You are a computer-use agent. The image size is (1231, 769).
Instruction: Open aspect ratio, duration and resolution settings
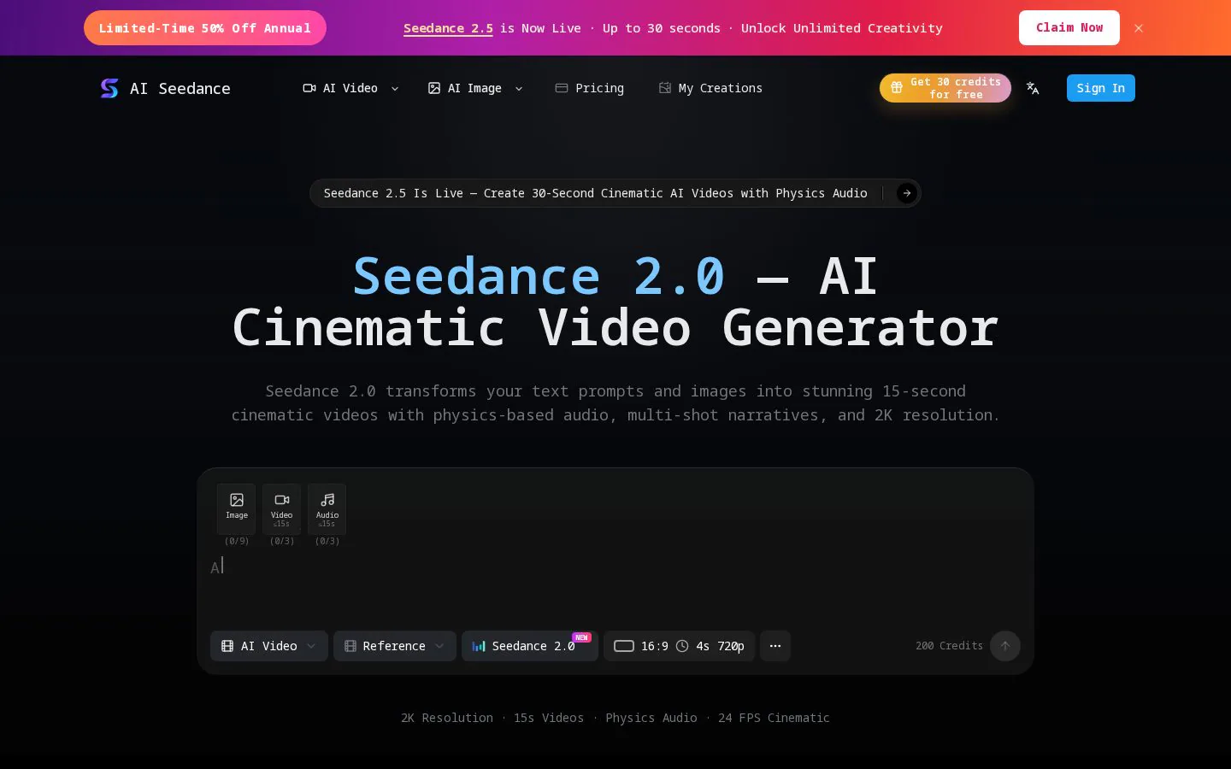coord(680,646)
